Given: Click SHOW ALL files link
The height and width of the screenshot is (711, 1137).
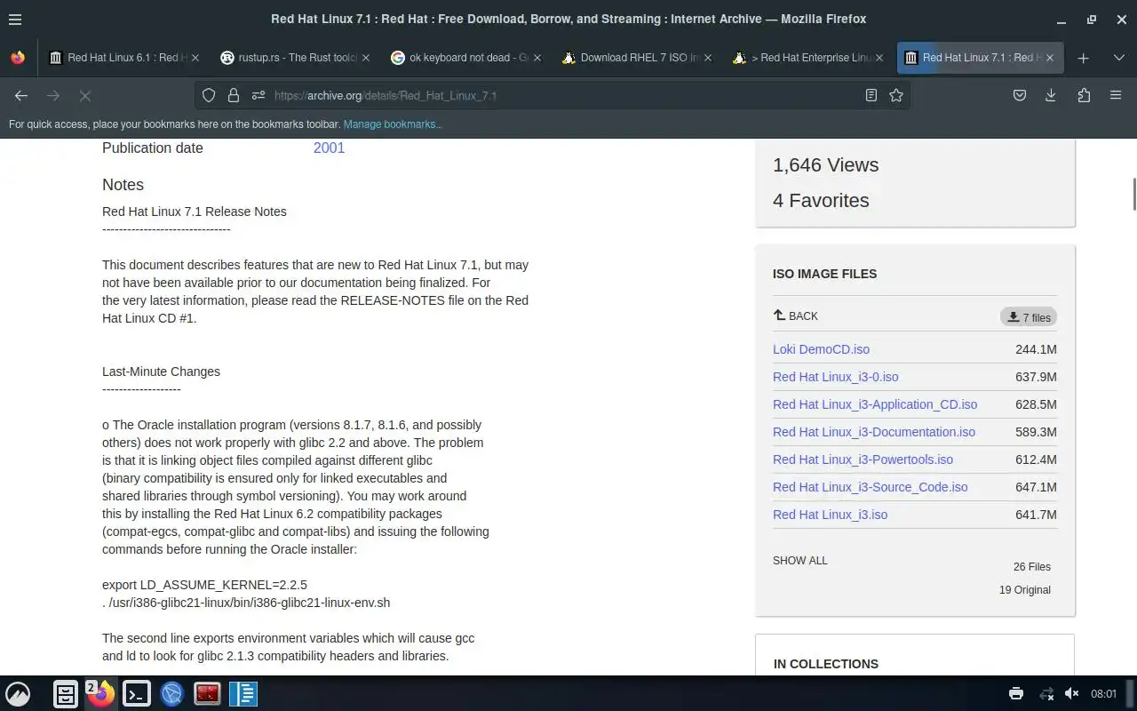Looking at the screenshot, I should tap(799, 561).
